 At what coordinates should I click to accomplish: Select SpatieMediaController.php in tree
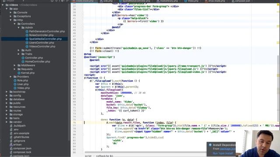click(45, 39)
